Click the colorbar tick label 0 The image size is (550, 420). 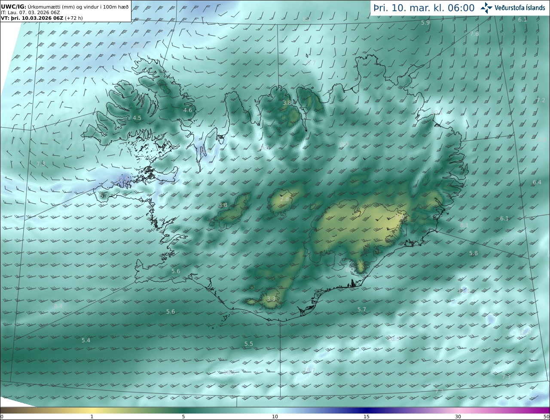coord(2,417)
